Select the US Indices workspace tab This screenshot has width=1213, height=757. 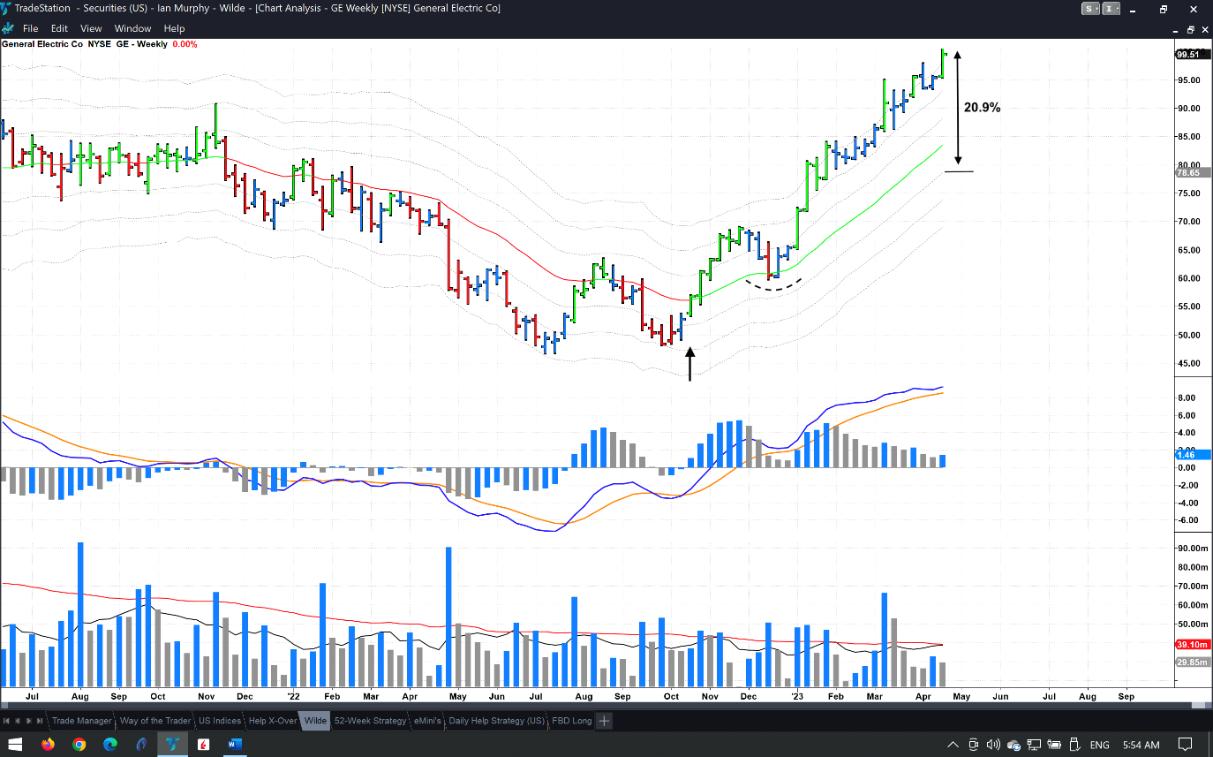pyautogui.click(x=220, y=721)
